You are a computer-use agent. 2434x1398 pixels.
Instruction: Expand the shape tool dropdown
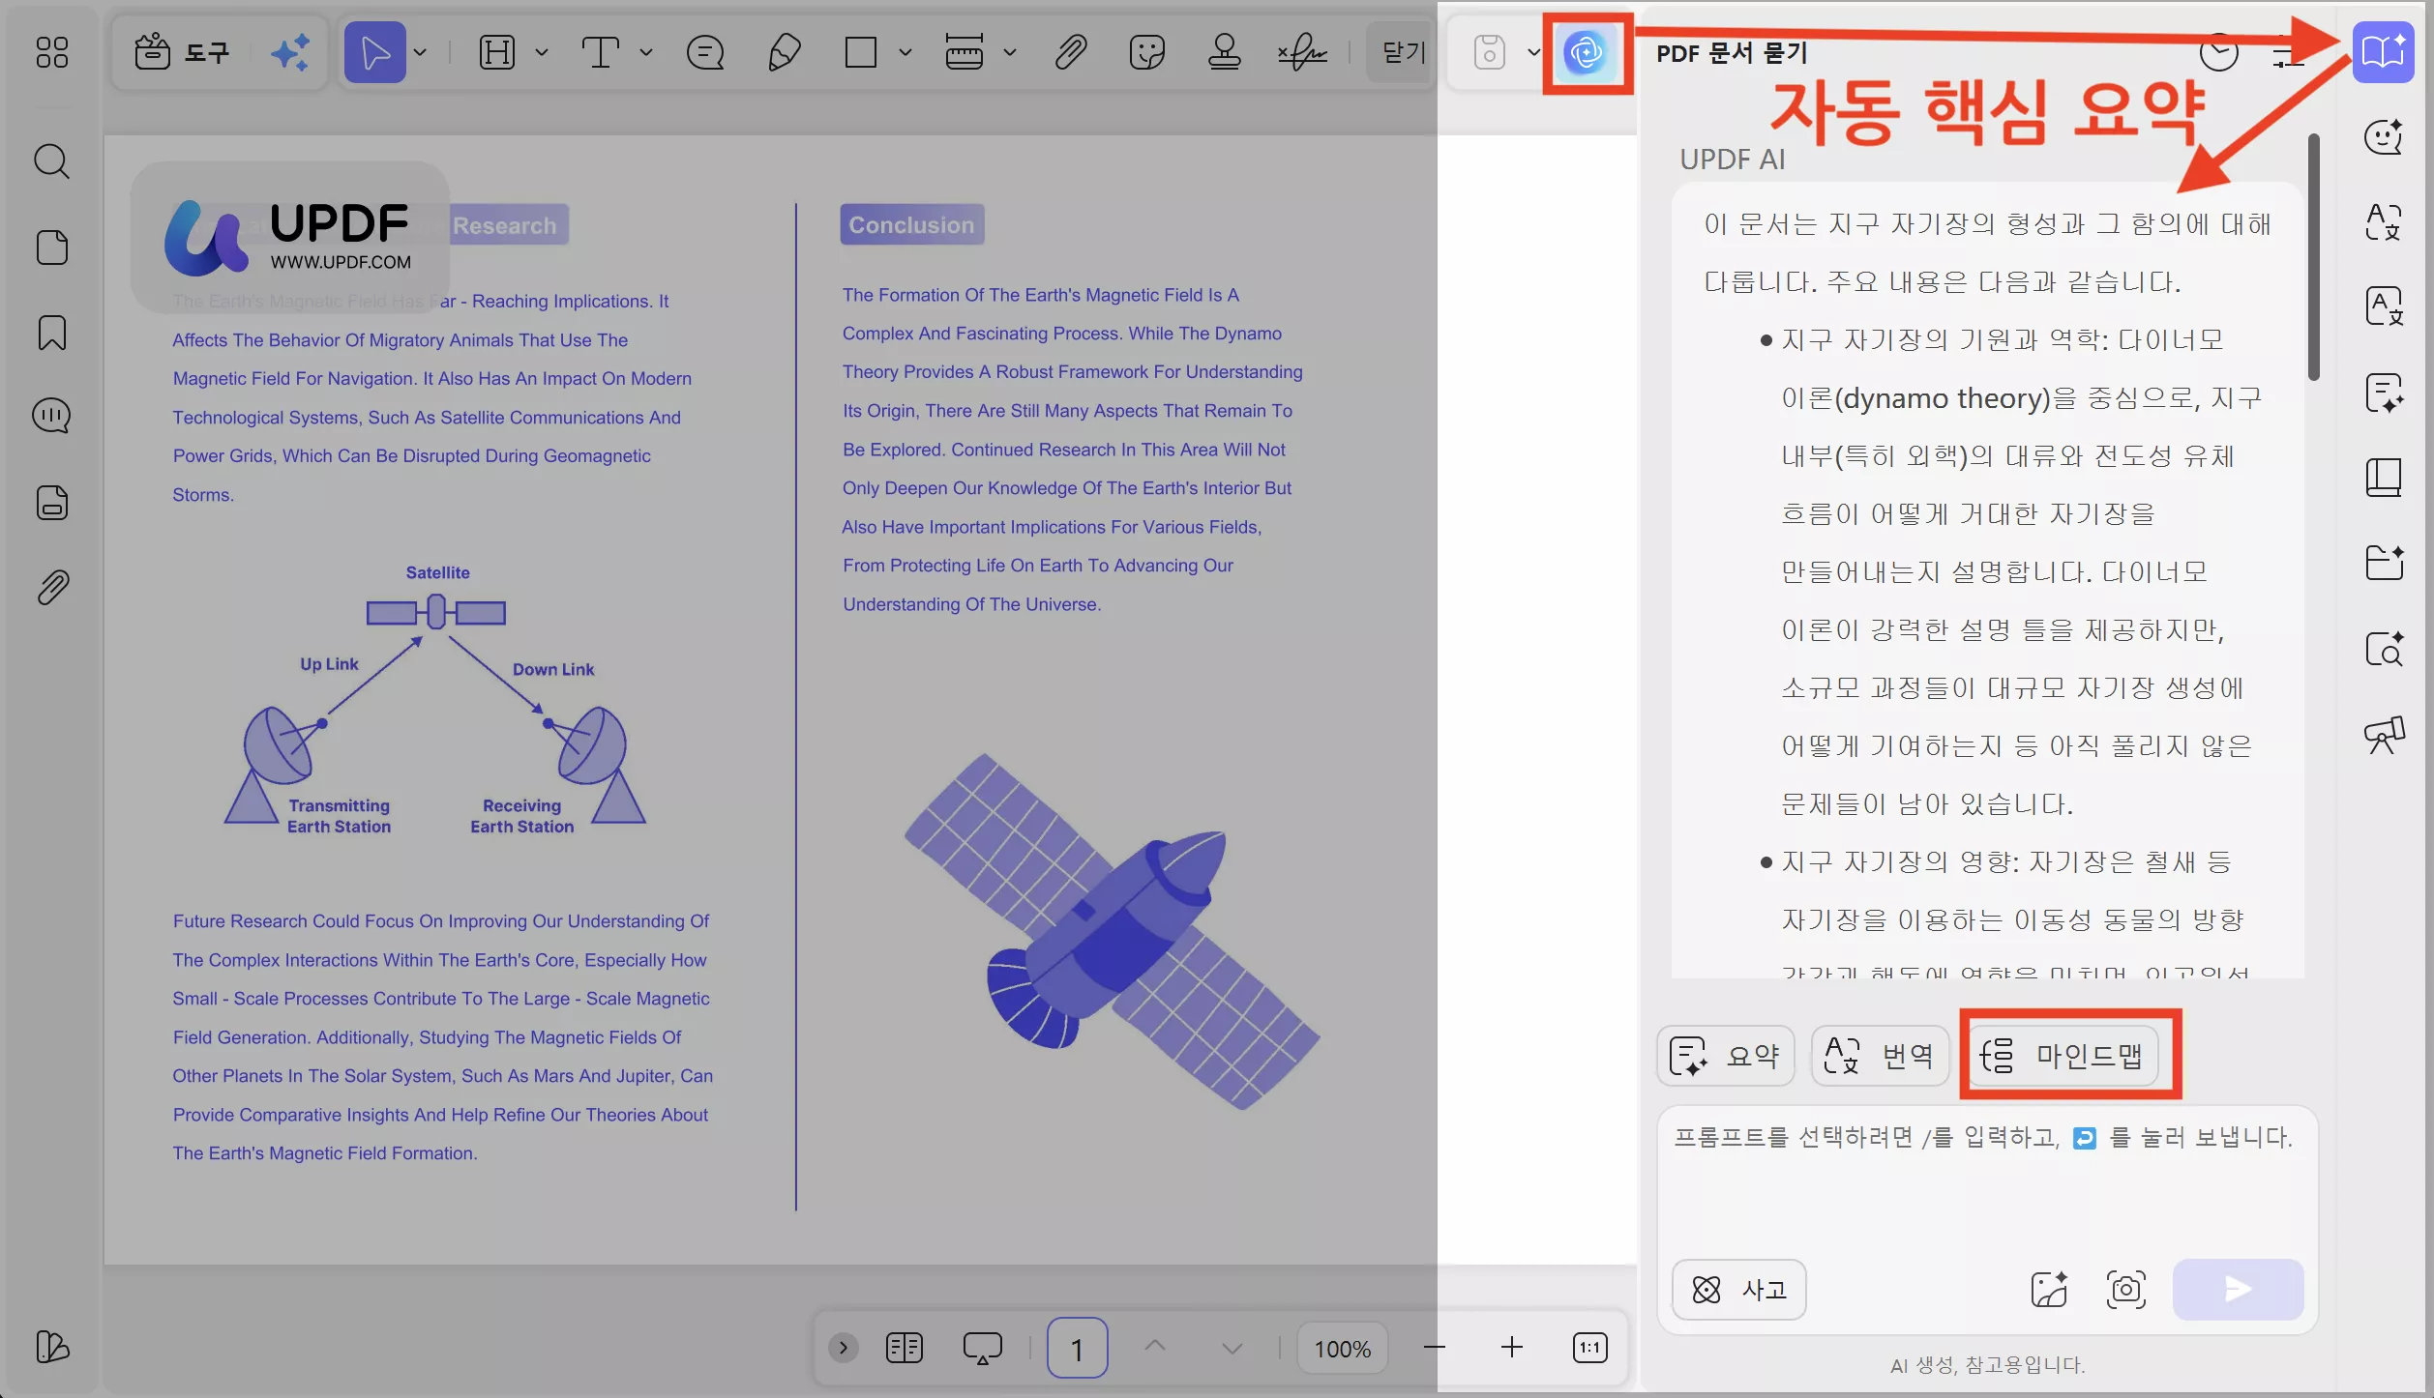(x=905, y=52)
